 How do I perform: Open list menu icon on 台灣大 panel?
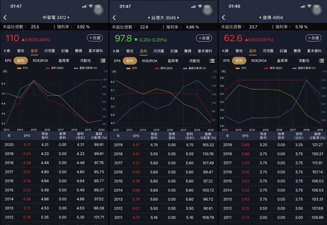pos(212,61)
